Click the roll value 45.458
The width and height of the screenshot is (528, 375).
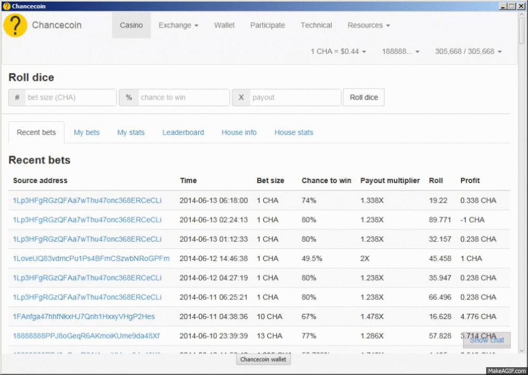click(x=440, y=259)
